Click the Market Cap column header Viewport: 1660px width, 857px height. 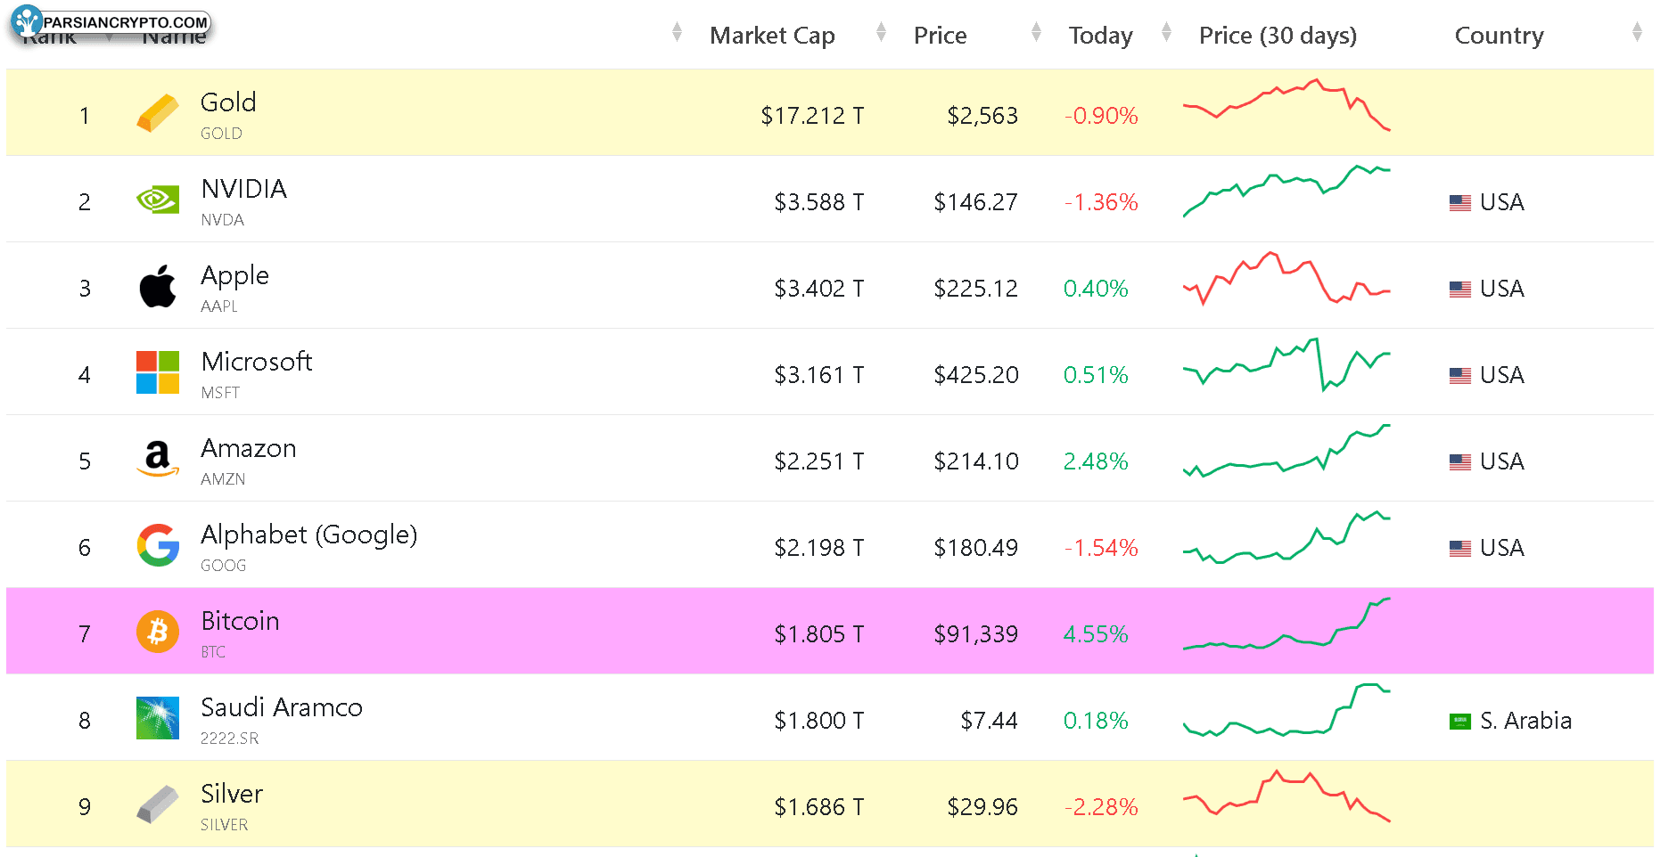pos(772,36)
